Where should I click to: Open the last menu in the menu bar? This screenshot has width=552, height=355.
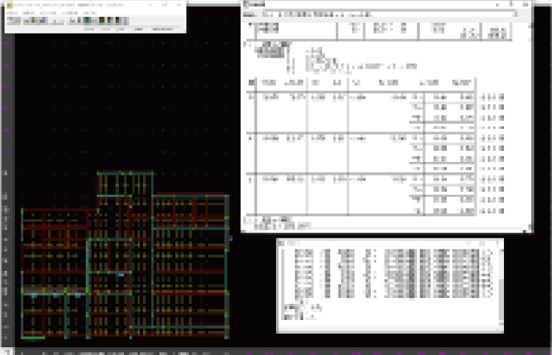pyautogui.click(x=90, y=12)
